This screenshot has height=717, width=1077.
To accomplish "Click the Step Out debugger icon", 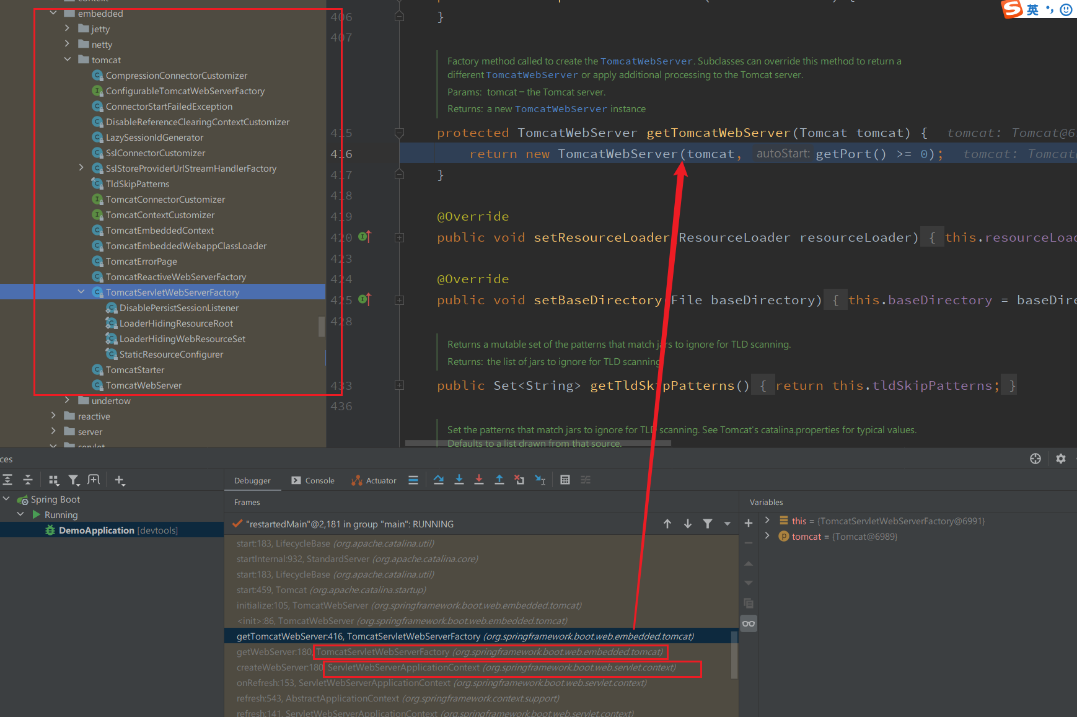I will (x=499, y=480).
